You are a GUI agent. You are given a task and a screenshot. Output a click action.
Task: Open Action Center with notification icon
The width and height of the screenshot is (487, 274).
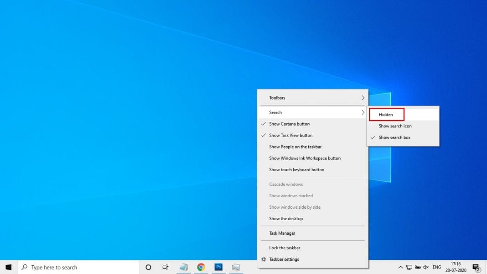click(x=476, y=268)
